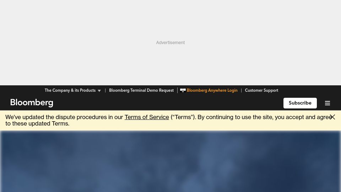Open Bloomberg Terminal Demo Request link

point(141,90)
